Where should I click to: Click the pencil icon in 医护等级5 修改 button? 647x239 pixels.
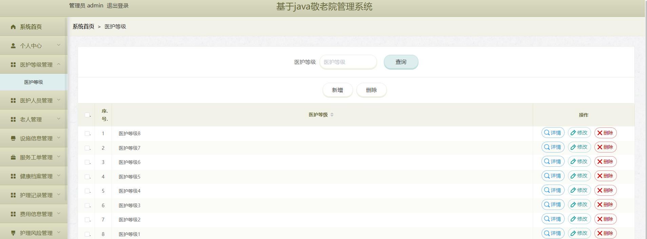point(573,176)
